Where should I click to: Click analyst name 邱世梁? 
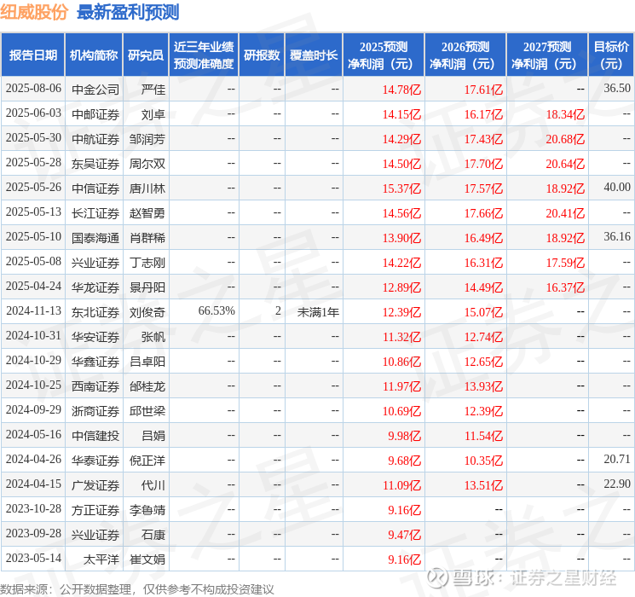147,411
